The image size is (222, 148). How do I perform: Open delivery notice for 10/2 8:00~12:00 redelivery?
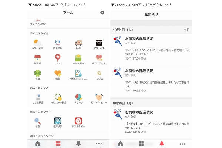click(151, 49)
